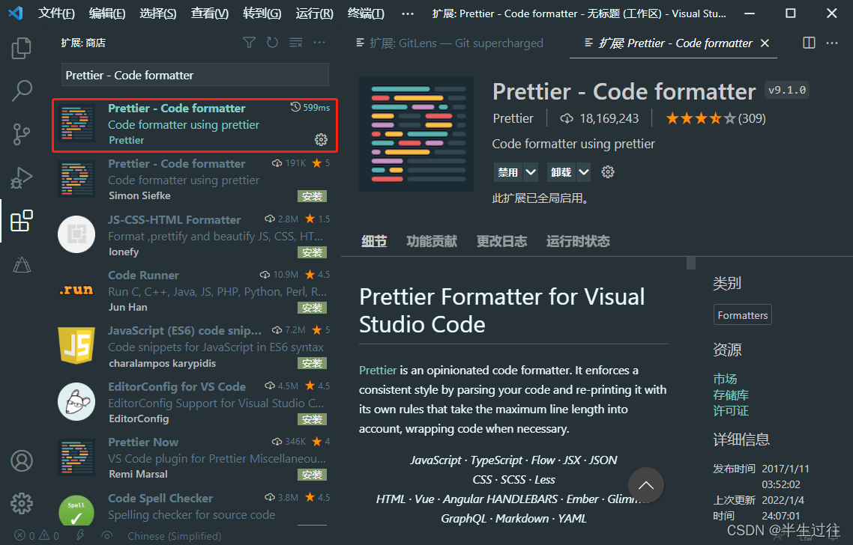The image size is (853, 545).
Task: Open the VS Code logo menu
Action: pyautogui.click(x=15, y=13)
